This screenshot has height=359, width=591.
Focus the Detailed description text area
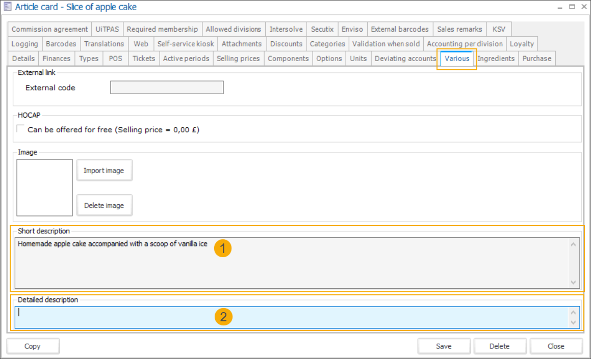(x=291, y=317)
